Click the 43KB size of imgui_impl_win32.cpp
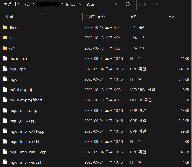 click(x=185, y=152)
